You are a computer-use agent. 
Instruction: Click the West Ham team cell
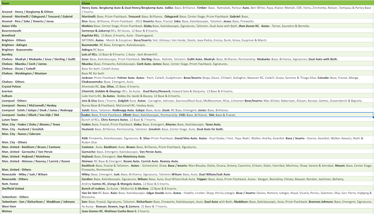click(40, 206)
